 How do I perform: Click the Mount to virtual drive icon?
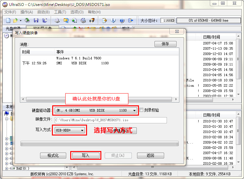(x=83, y=21)
